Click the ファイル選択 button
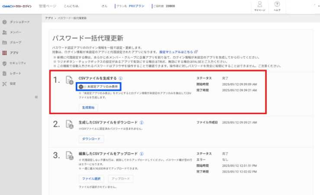The image size is (320, 195). (x=91, y=178)
